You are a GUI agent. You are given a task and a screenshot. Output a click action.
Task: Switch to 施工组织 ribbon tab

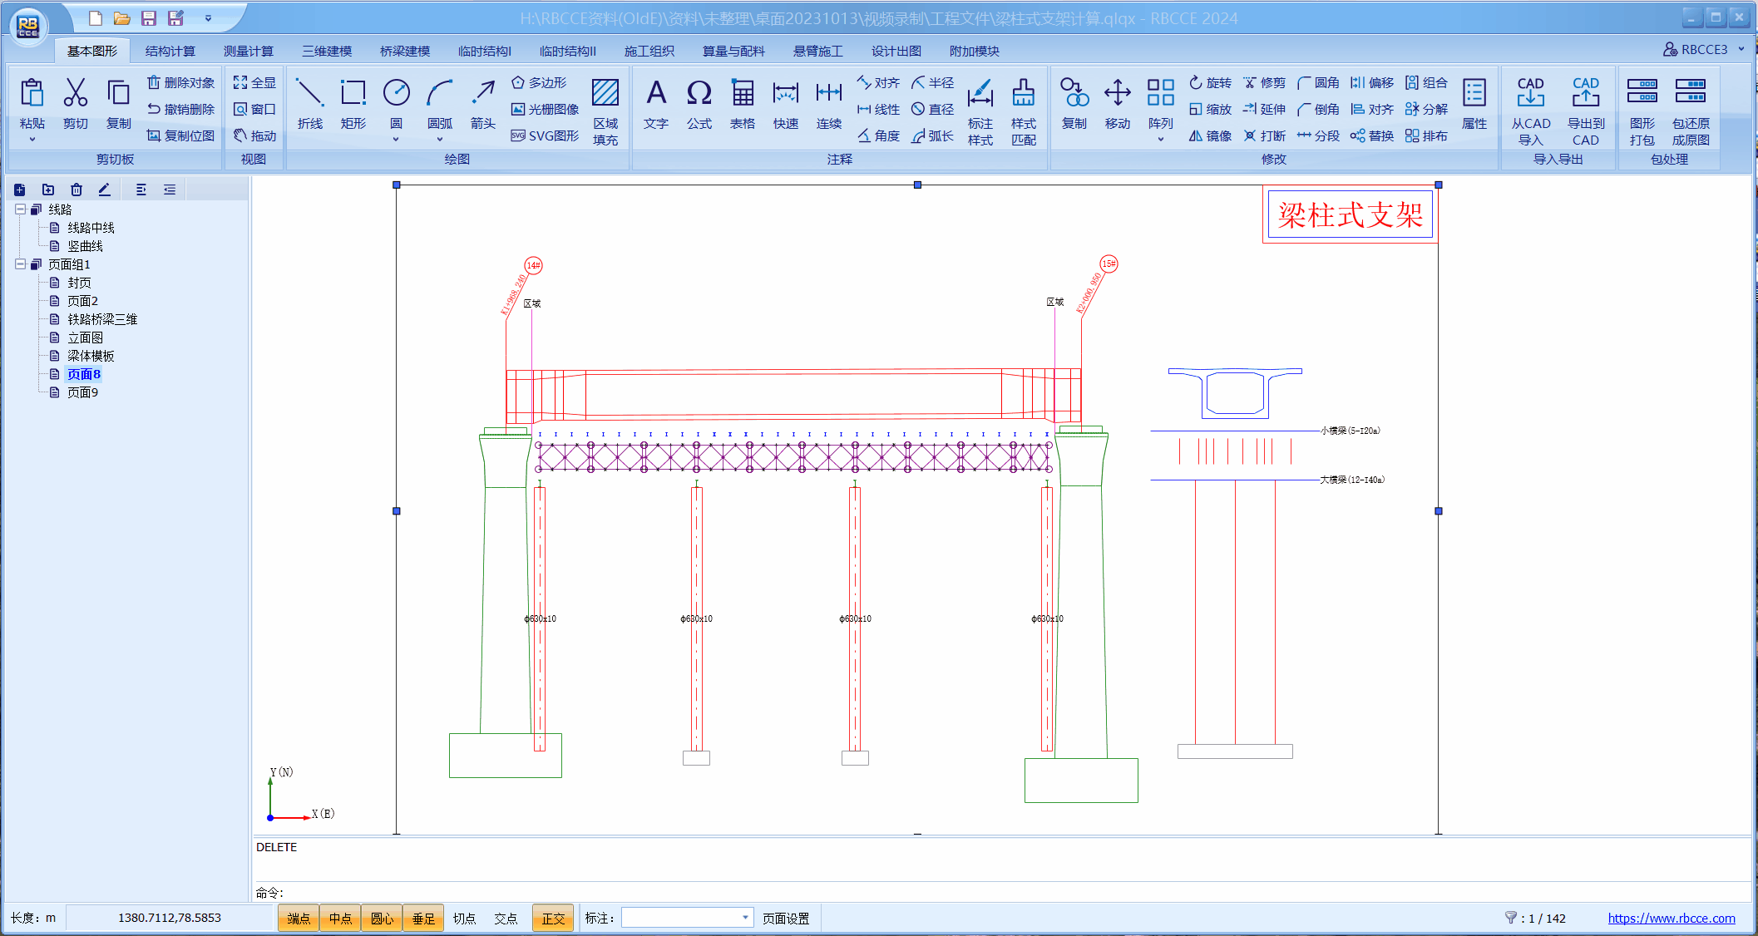pos(649,52)
